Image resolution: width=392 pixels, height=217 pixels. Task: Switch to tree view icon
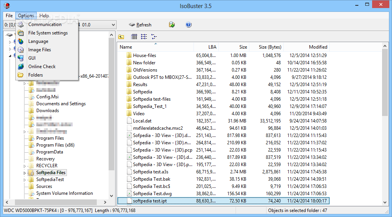pos(154,37)
